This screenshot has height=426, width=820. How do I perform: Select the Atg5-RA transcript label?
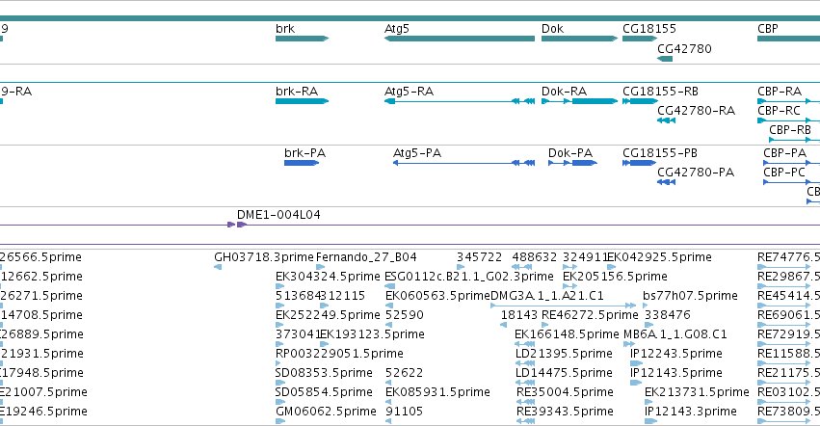pos(409,92)
